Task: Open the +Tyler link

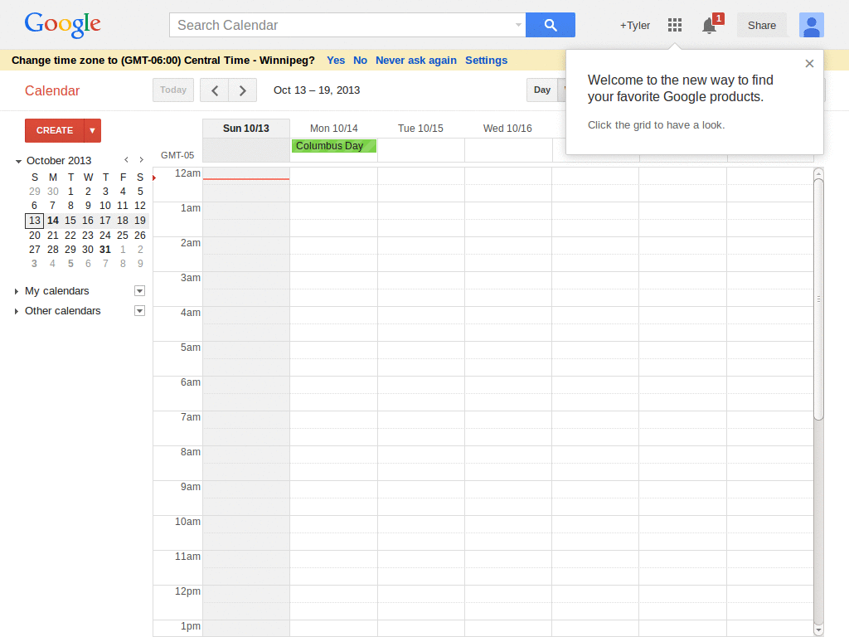Action: click(634, 26)
